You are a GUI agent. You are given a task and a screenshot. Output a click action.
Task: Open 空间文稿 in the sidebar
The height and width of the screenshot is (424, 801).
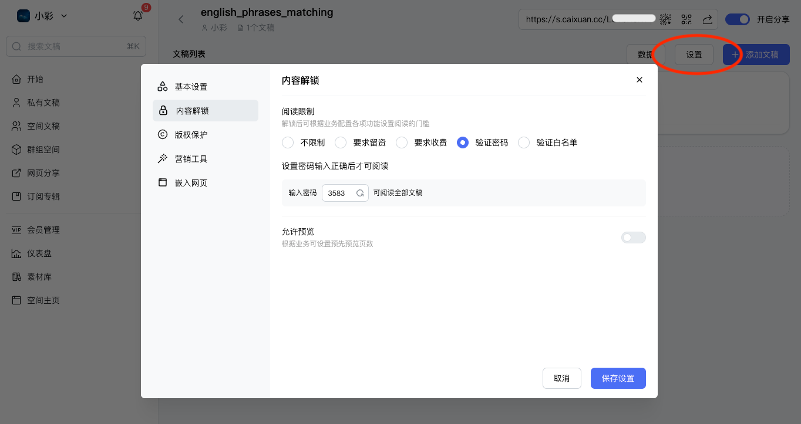(43, 126)
